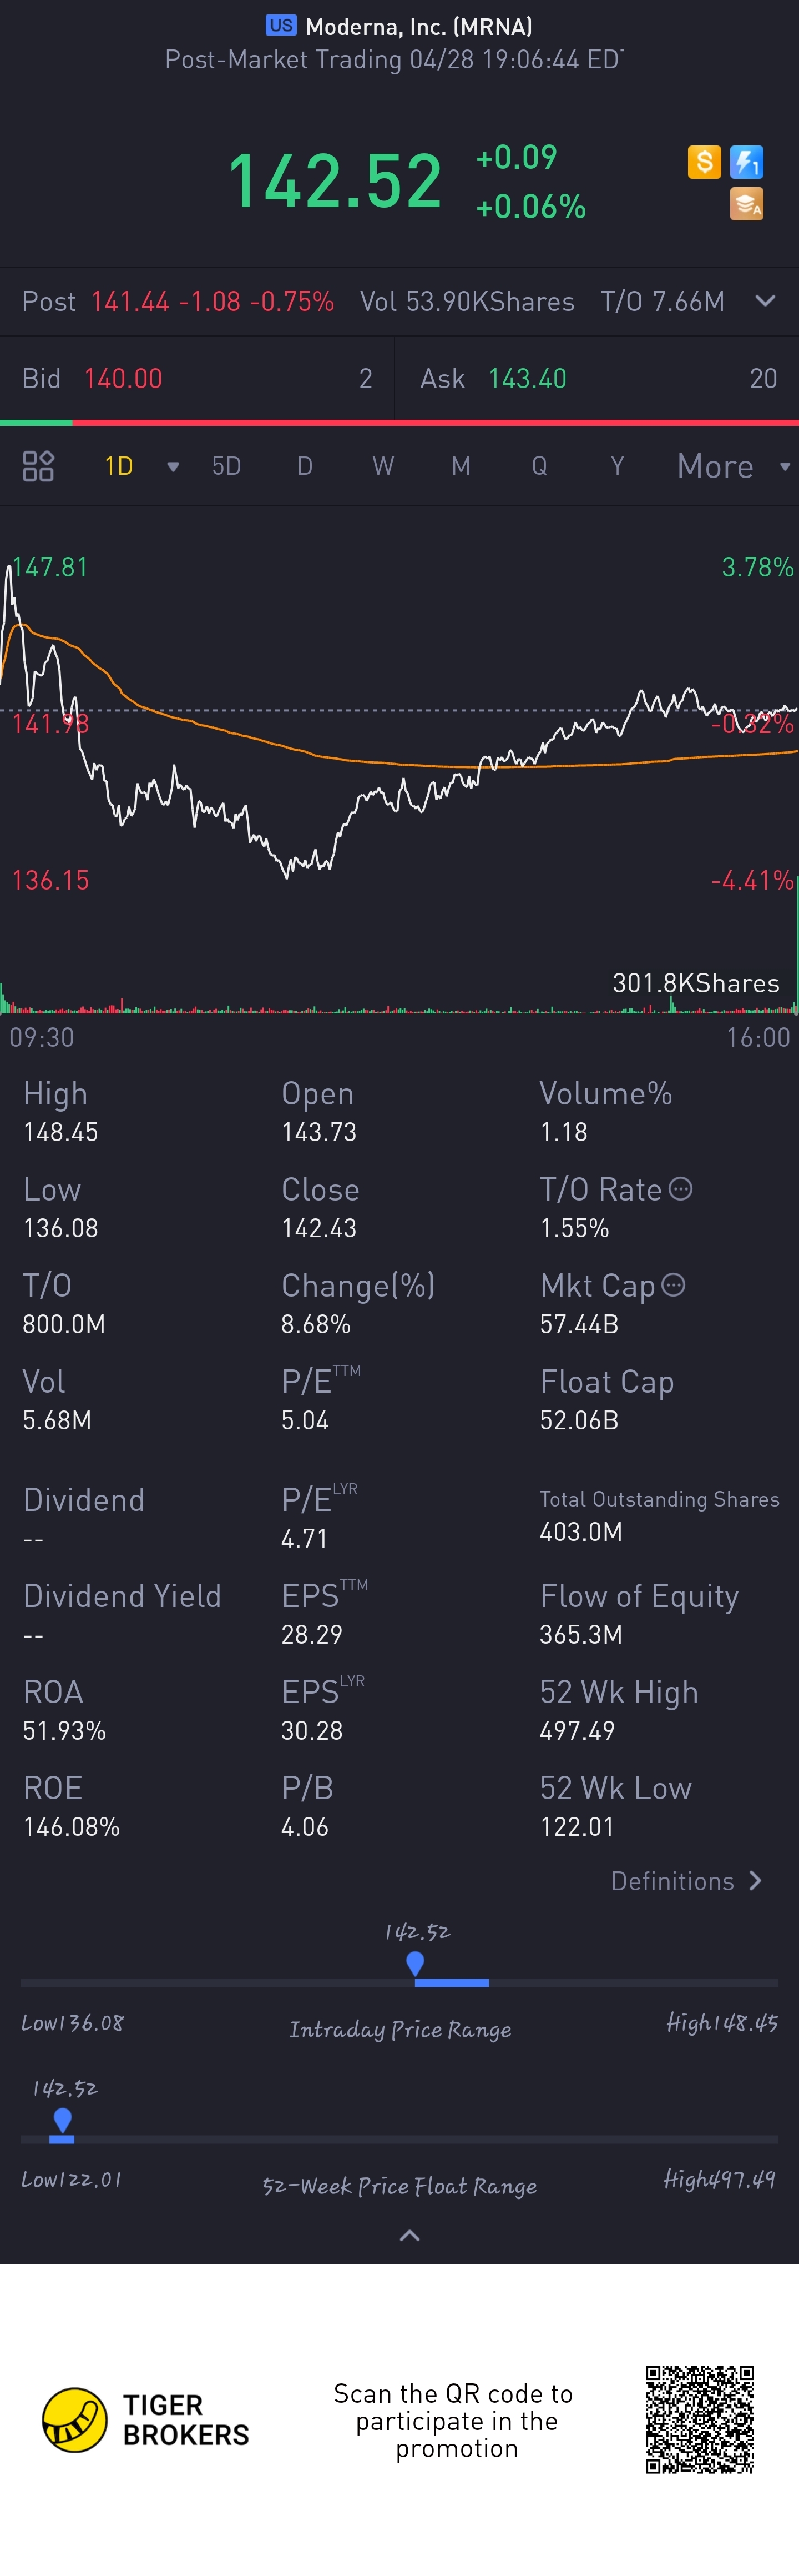Image resolution: width=799 pixels, height=2576 pixels.
Task: Click the Intraday Price Range marker
Action: coord(416,1963)
